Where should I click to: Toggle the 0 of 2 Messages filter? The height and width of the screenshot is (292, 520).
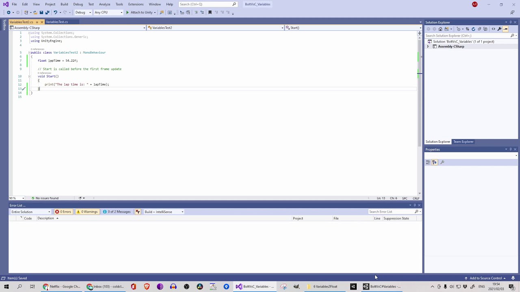click(x=117, y=212)
